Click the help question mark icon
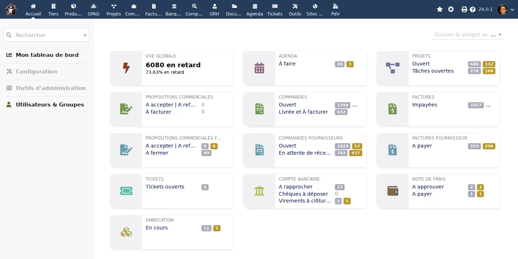 473,9
